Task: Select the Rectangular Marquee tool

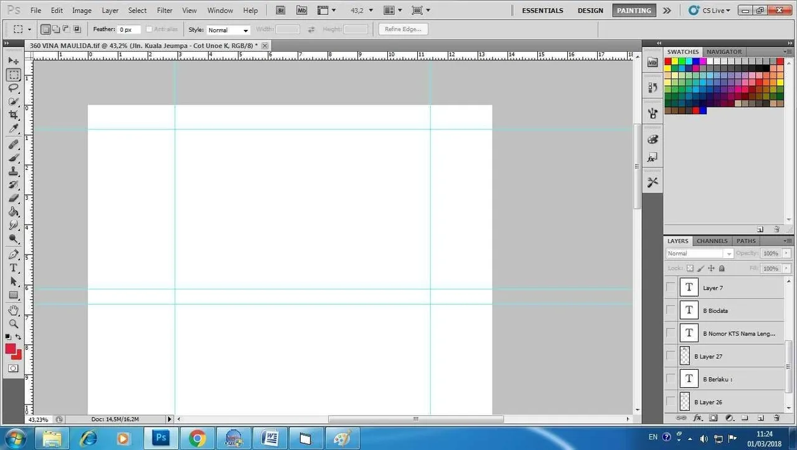Action: pos(13,75)
